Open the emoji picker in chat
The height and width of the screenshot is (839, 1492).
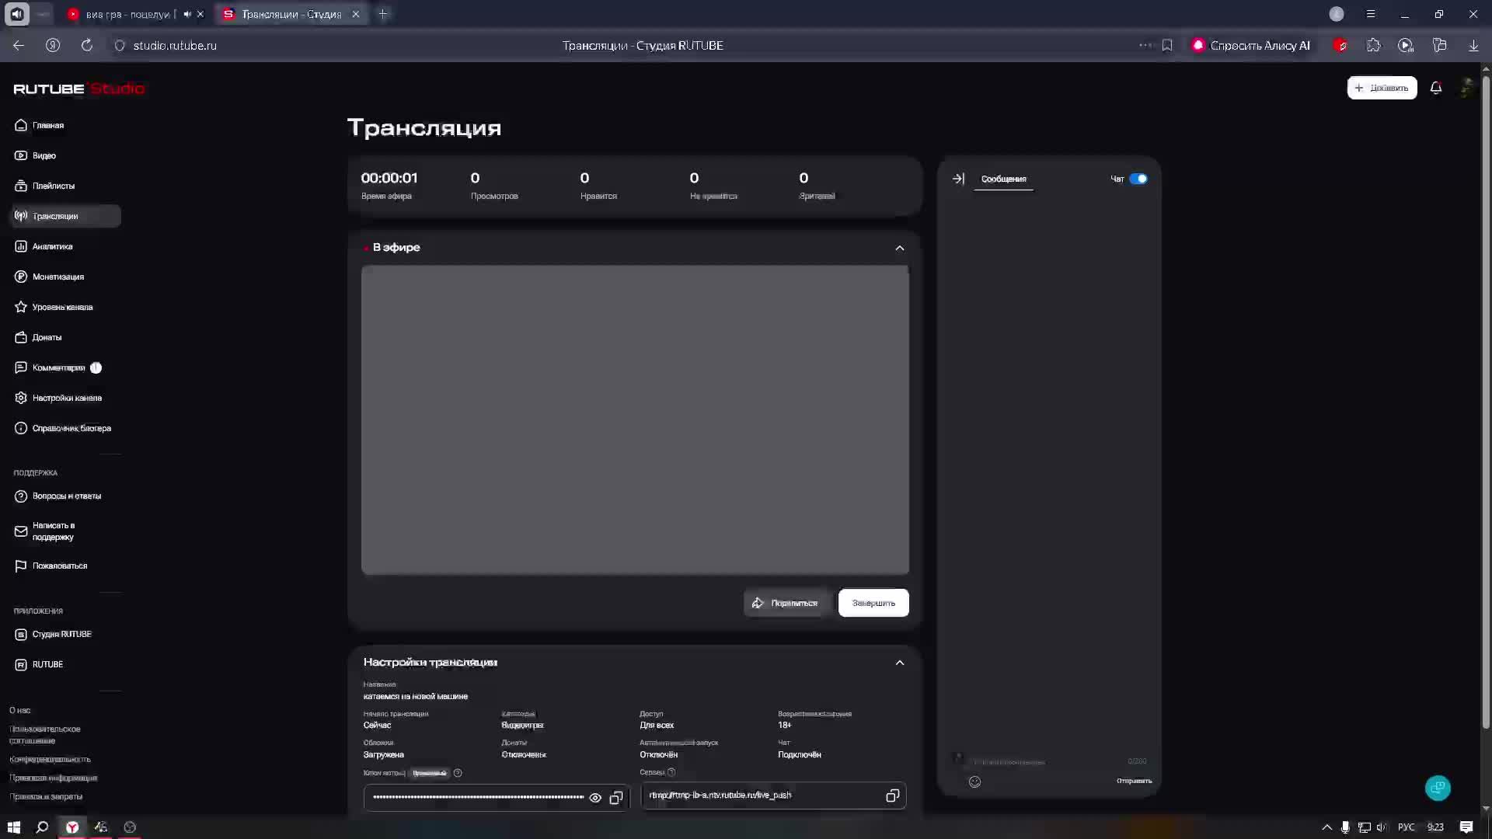(974, 782)
